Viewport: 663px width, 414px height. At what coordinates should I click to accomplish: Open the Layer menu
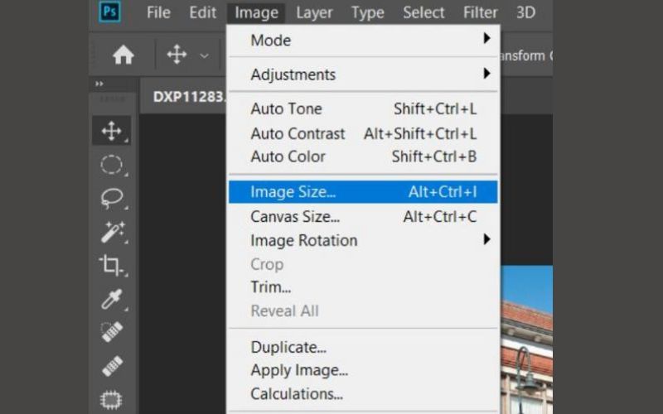point(314,12)
